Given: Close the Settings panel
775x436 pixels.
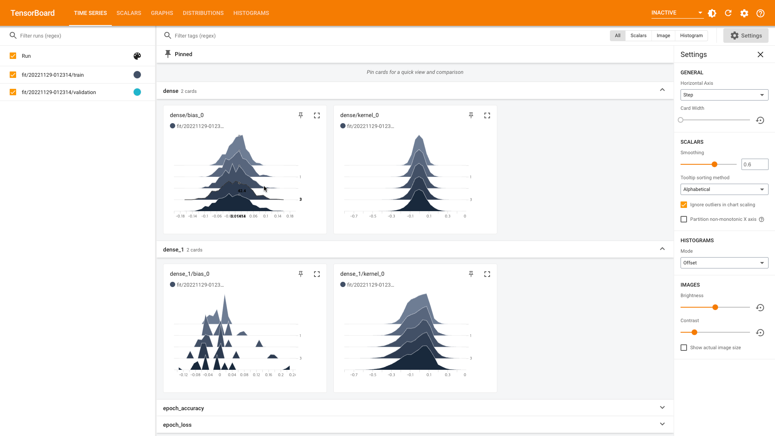Looking at the screenshot, I should point(760,55).
